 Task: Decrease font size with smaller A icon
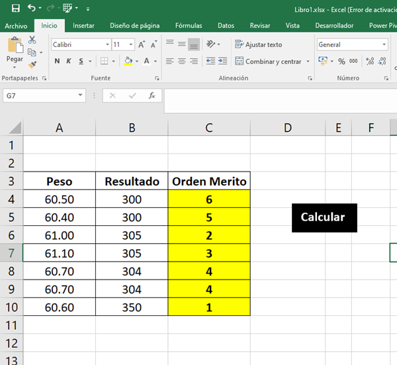pos(154,44)
